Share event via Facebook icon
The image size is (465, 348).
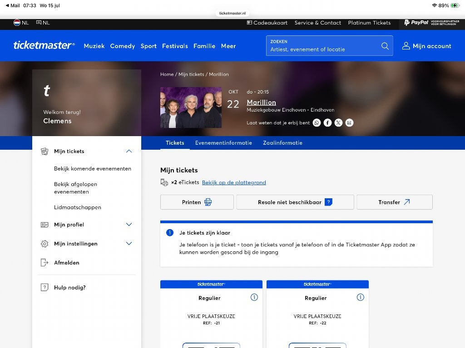(327, 123)
